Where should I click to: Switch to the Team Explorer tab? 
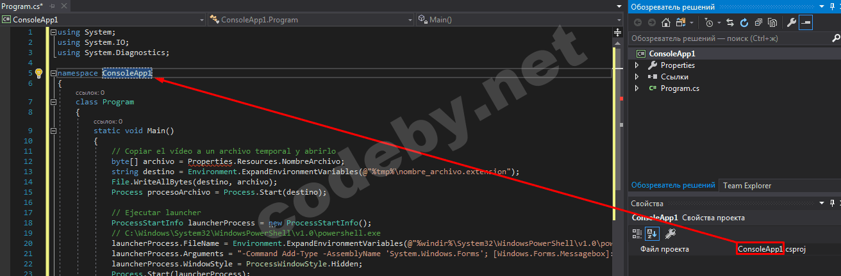[x=747, y=186]
